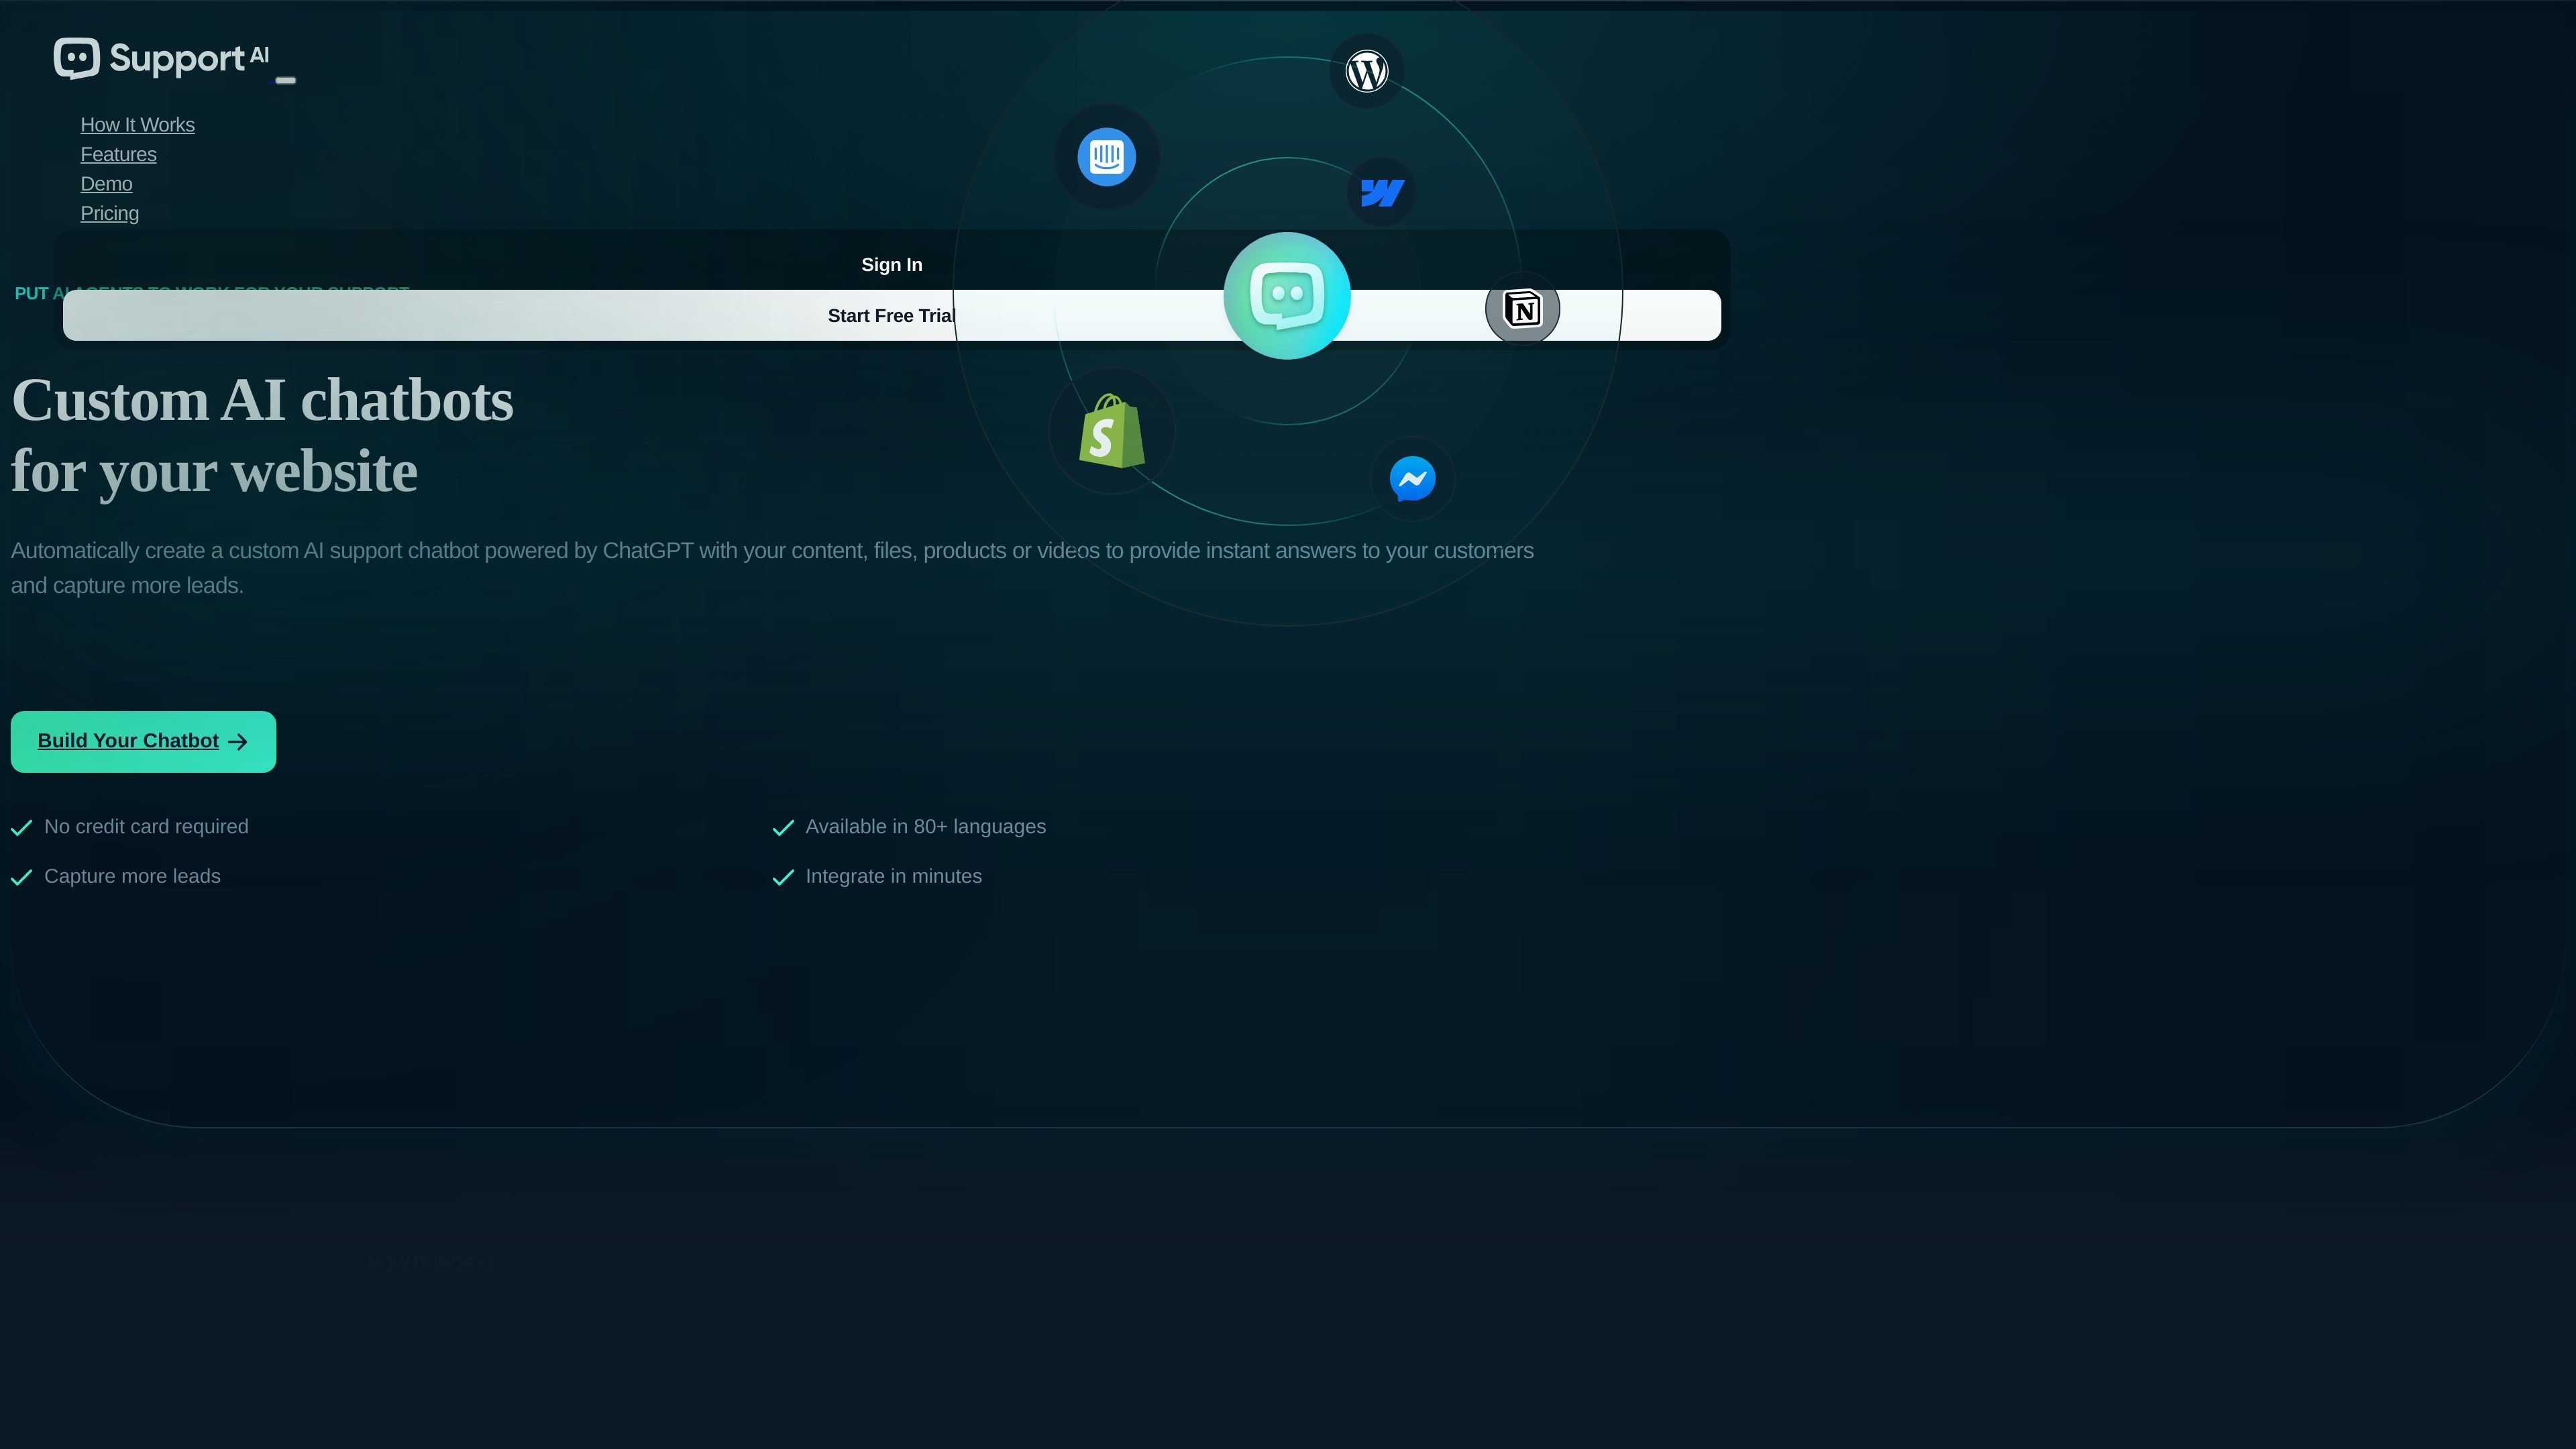
Task: Click 'Capture more leads' text
Action: [x=132, y=876]
